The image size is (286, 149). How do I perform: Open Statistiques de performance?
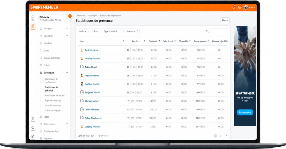point(51,81)
